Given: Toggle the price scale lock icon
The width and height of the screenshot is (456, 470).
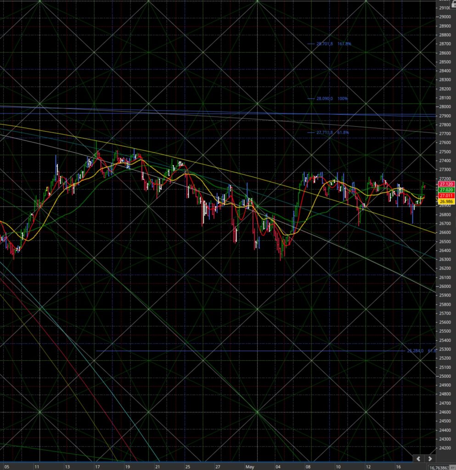Looking at the screenshot, I should (x=454, y=3).
